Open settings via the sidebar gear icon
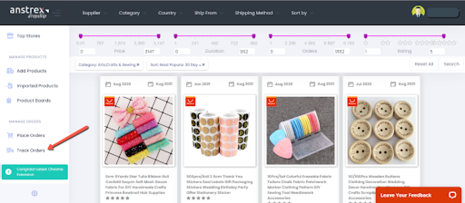Viewport: 465px width, 203px height. [35, 193]
